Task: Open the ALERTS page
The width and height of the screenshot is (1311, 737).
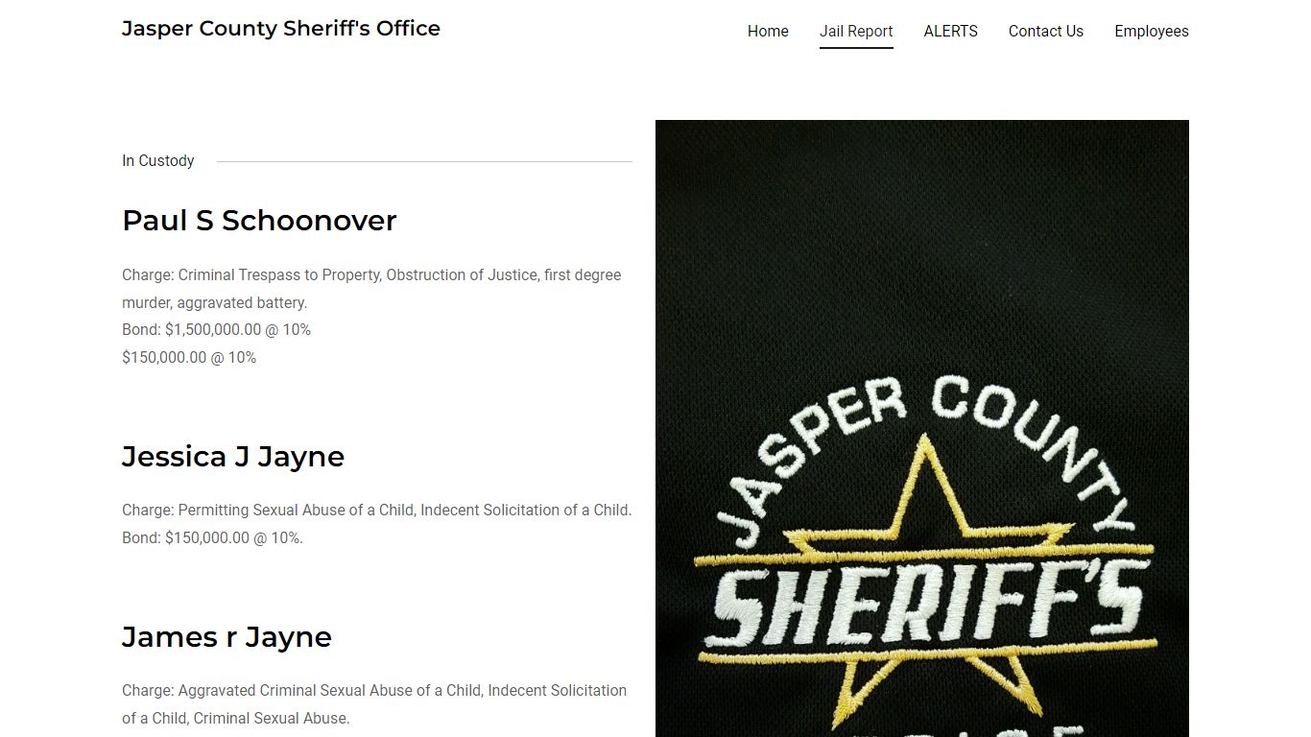Action: (951, 31)
